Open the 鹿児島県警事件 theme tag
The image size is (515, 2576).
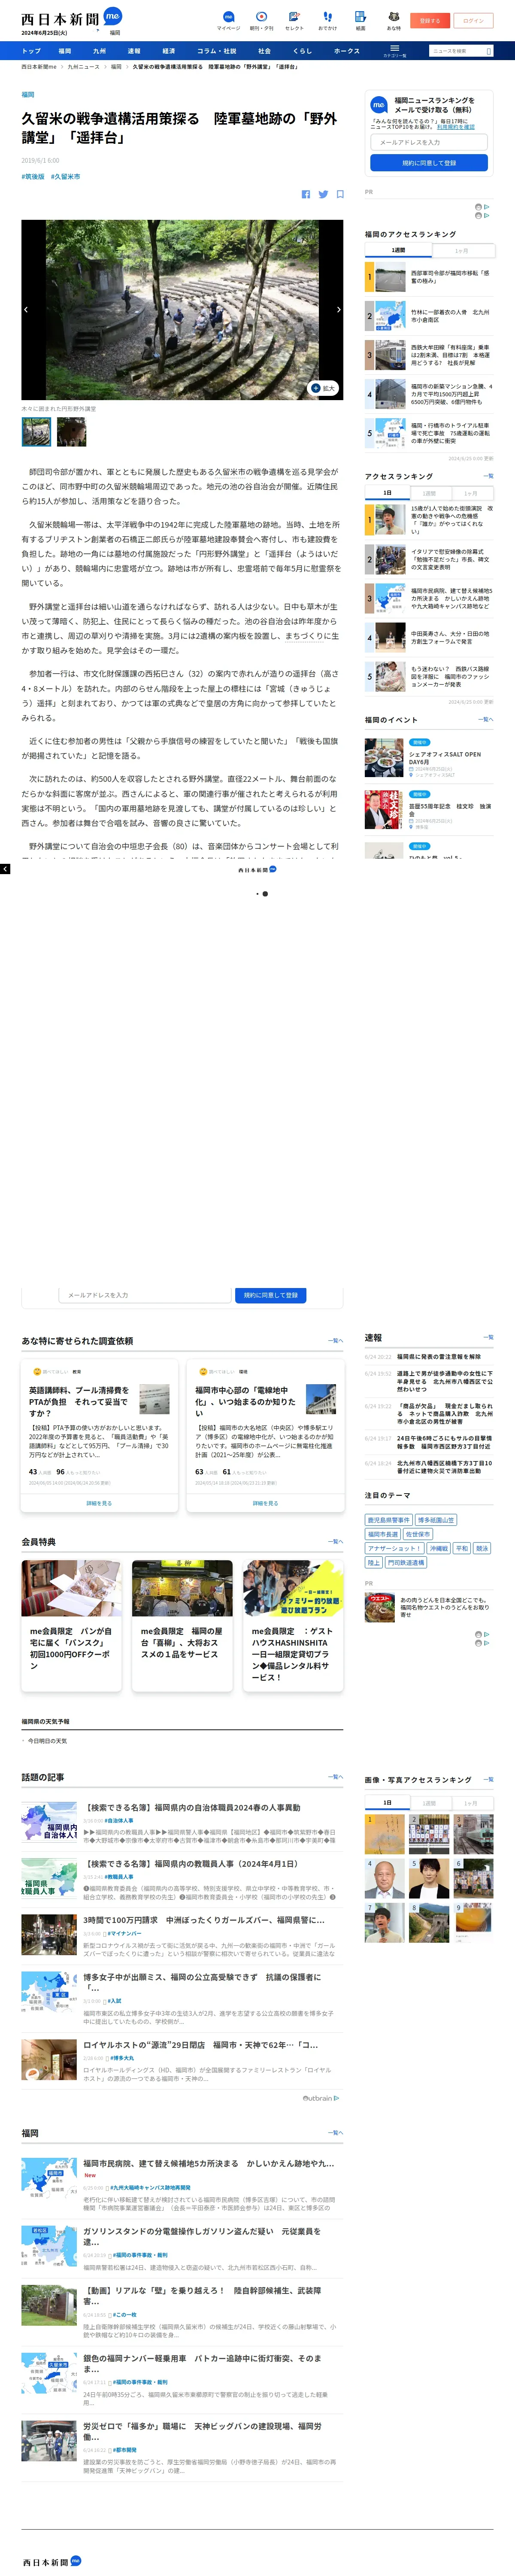[x=388, y=1520]
